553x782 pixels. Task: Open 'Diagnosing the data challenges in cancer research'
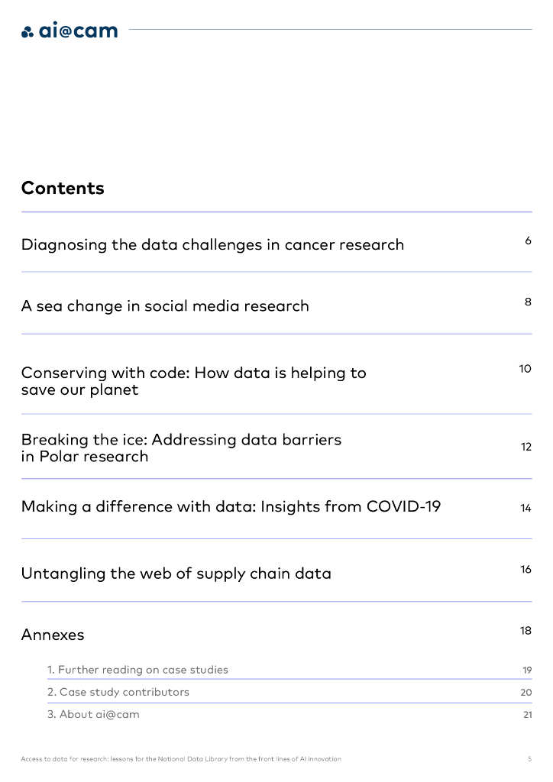coord(212,245)
